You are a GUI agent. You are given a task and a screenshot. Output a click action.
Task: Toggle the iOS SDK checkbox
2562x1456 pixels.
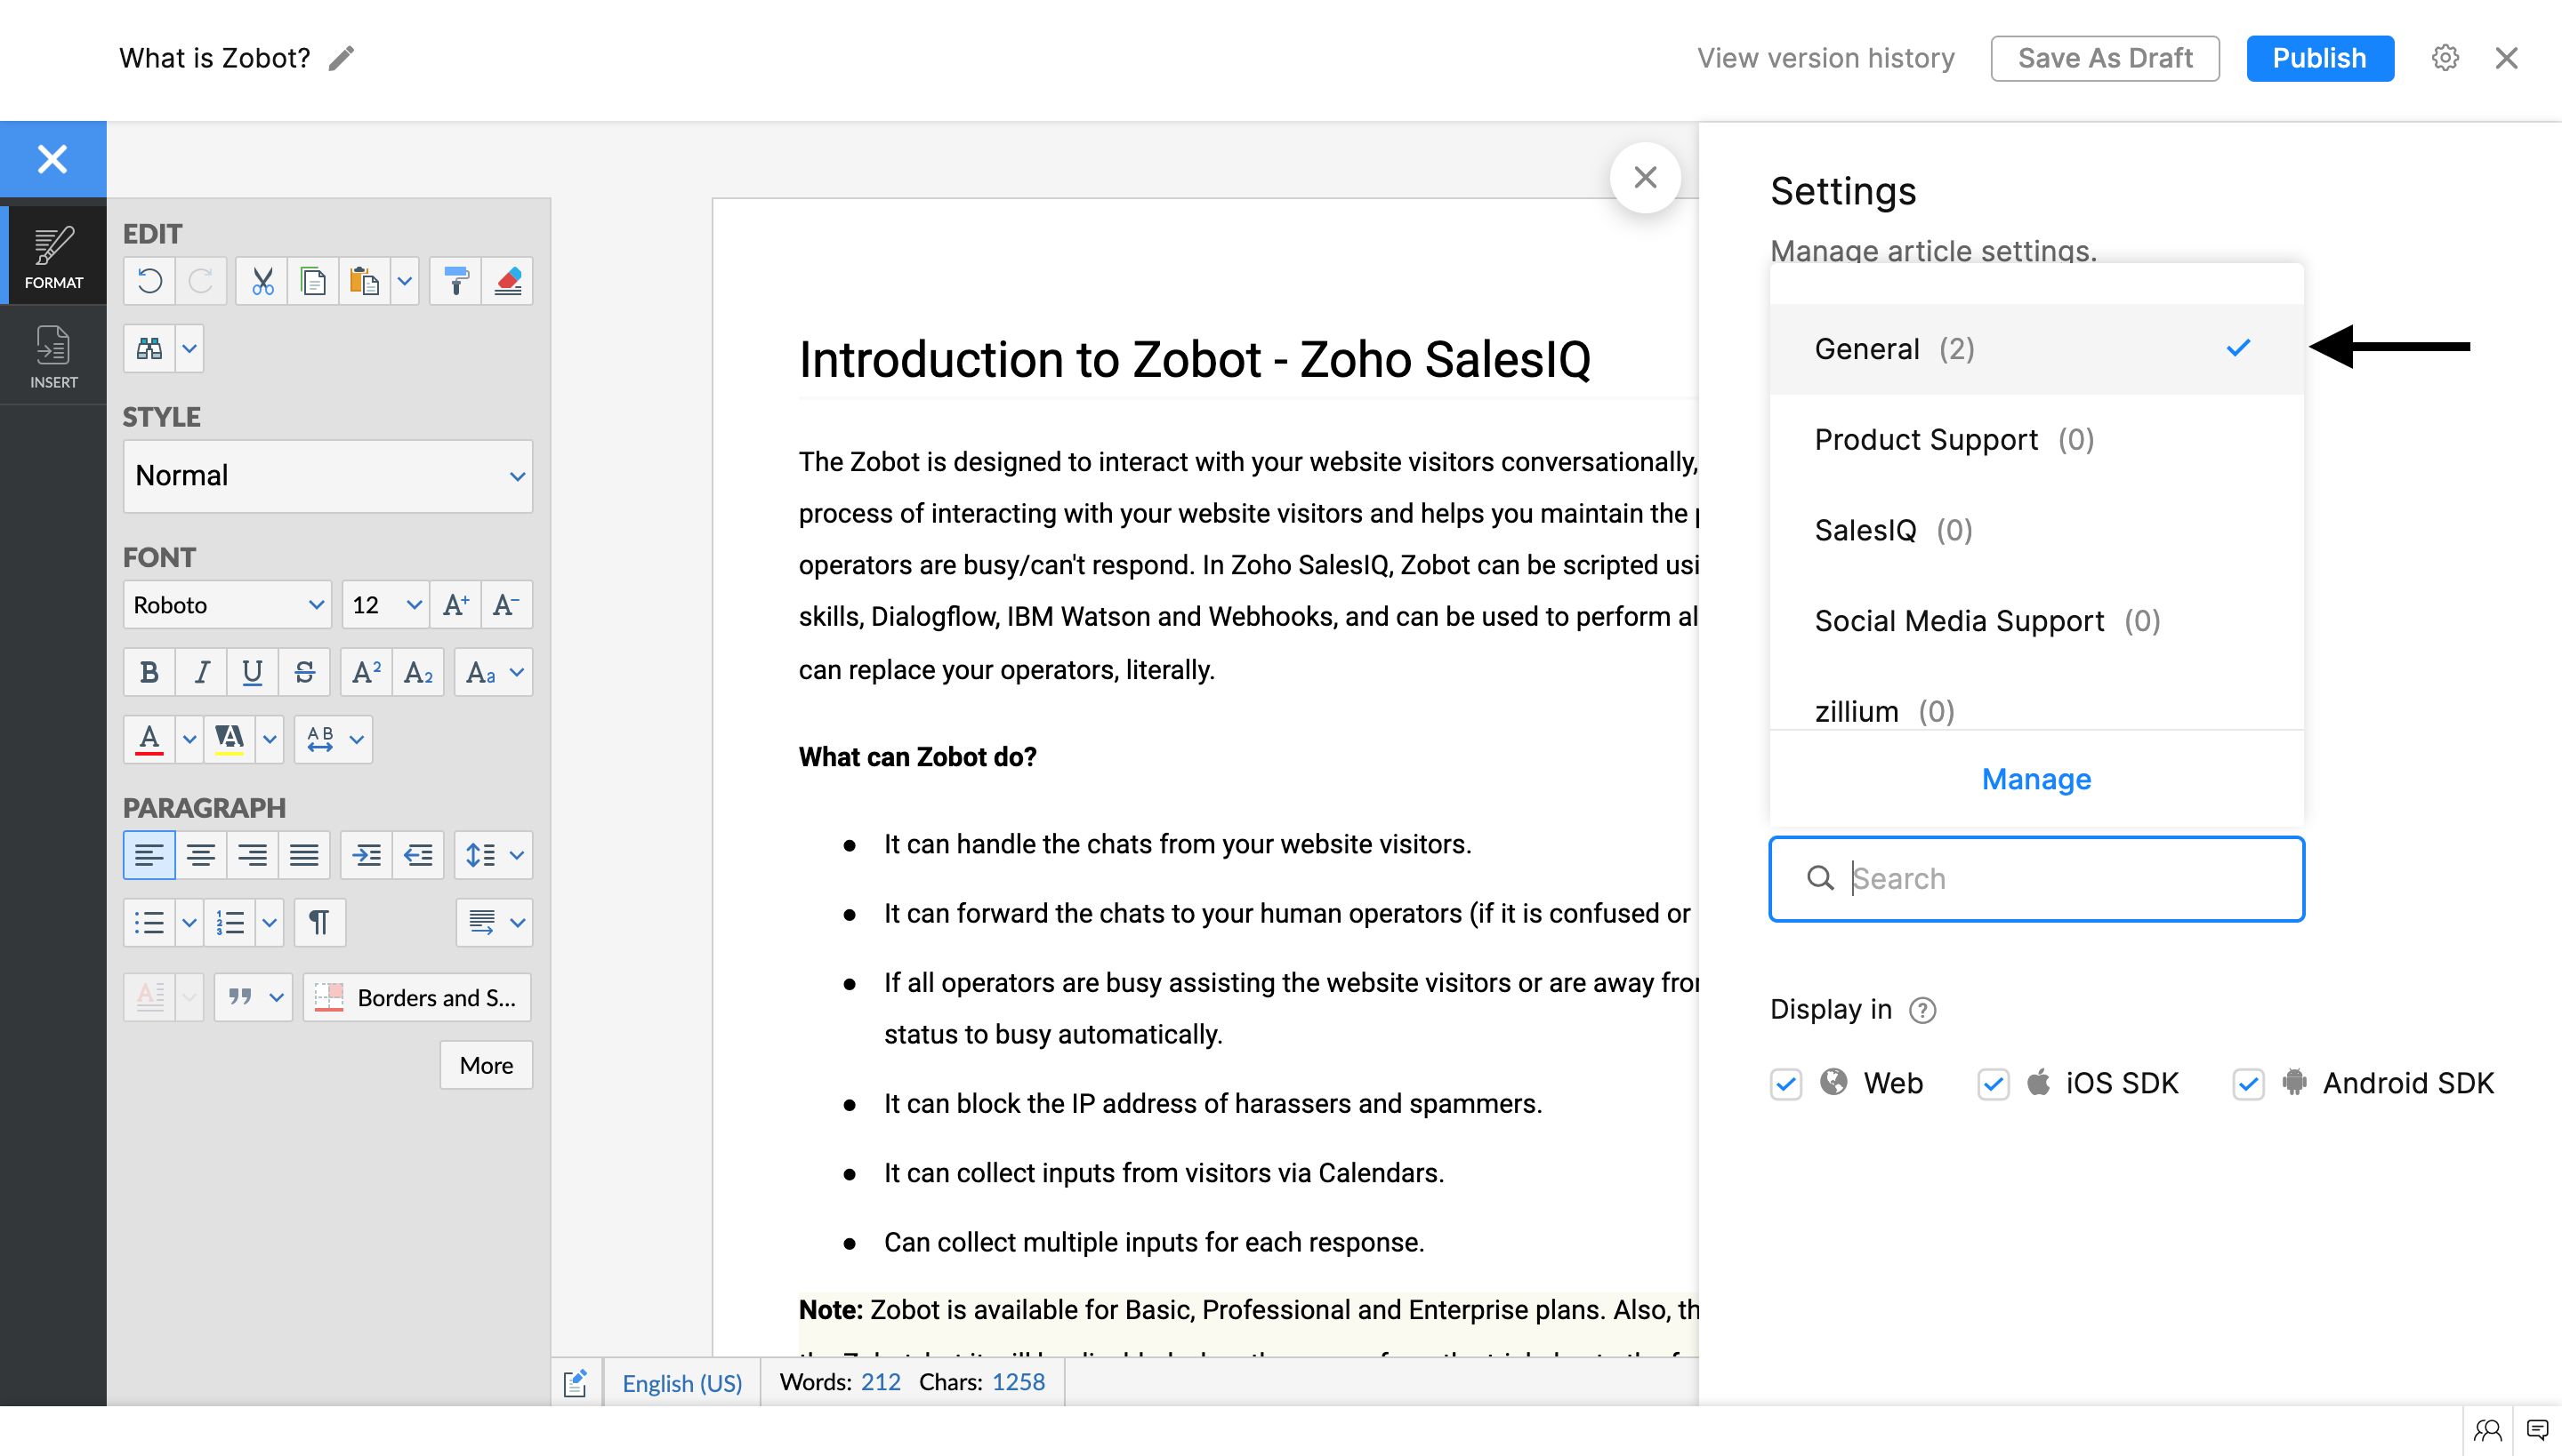pyautogui.click(x=1993, y=1084)
